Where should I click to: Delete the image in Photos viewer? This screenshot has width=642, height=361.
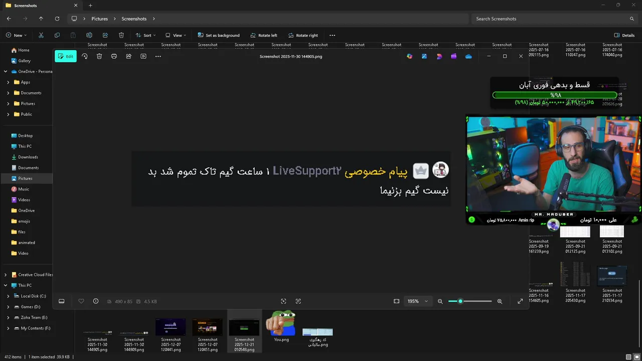pyautogui.click(x=99, y=56)
